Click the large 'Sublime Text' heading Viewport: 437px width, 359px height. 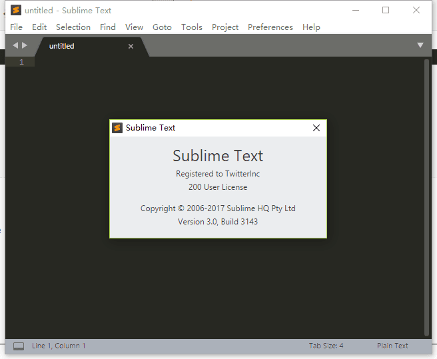pos(218,156)
